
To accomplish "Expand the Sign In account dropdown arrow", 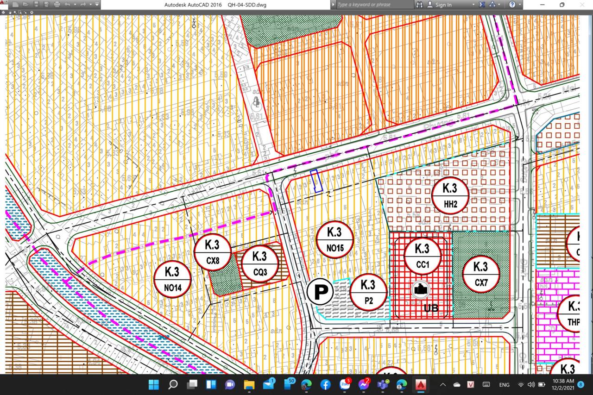I will (473, 5).
